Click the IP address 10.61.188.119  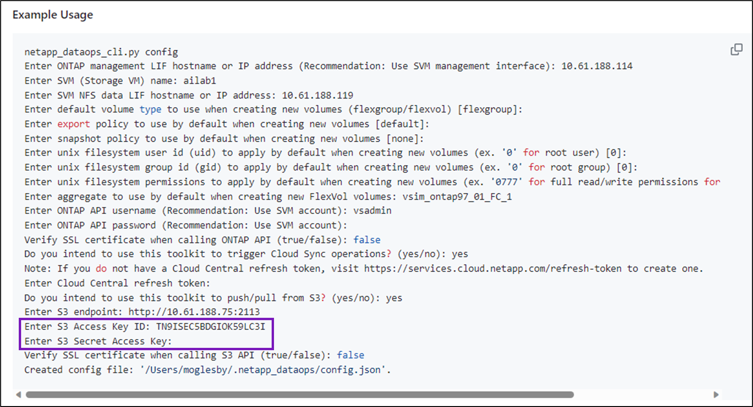[318, 95]
